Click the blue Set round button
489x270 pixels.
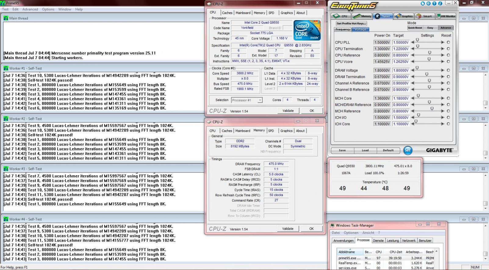click(x=408, y=150)
